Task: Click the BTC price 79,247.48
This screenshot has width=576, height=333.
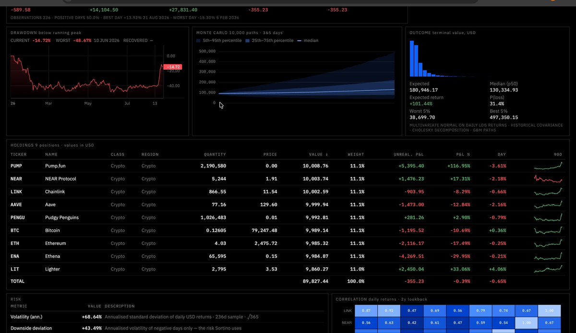Action: coord(264,230)
